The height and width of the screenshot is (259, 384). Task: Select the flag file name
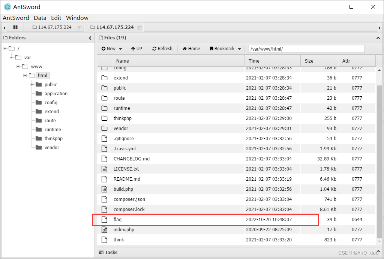pyautogui.click(x=117, y=219)
